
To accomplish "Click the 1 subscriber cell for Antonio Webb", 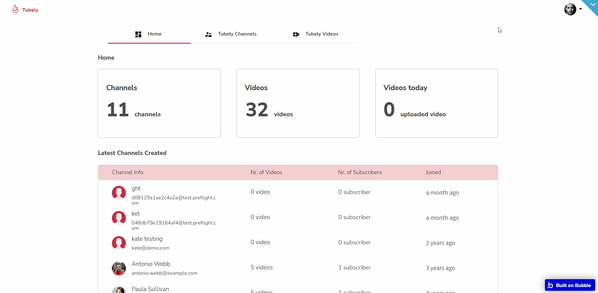I will click(355, 268).
